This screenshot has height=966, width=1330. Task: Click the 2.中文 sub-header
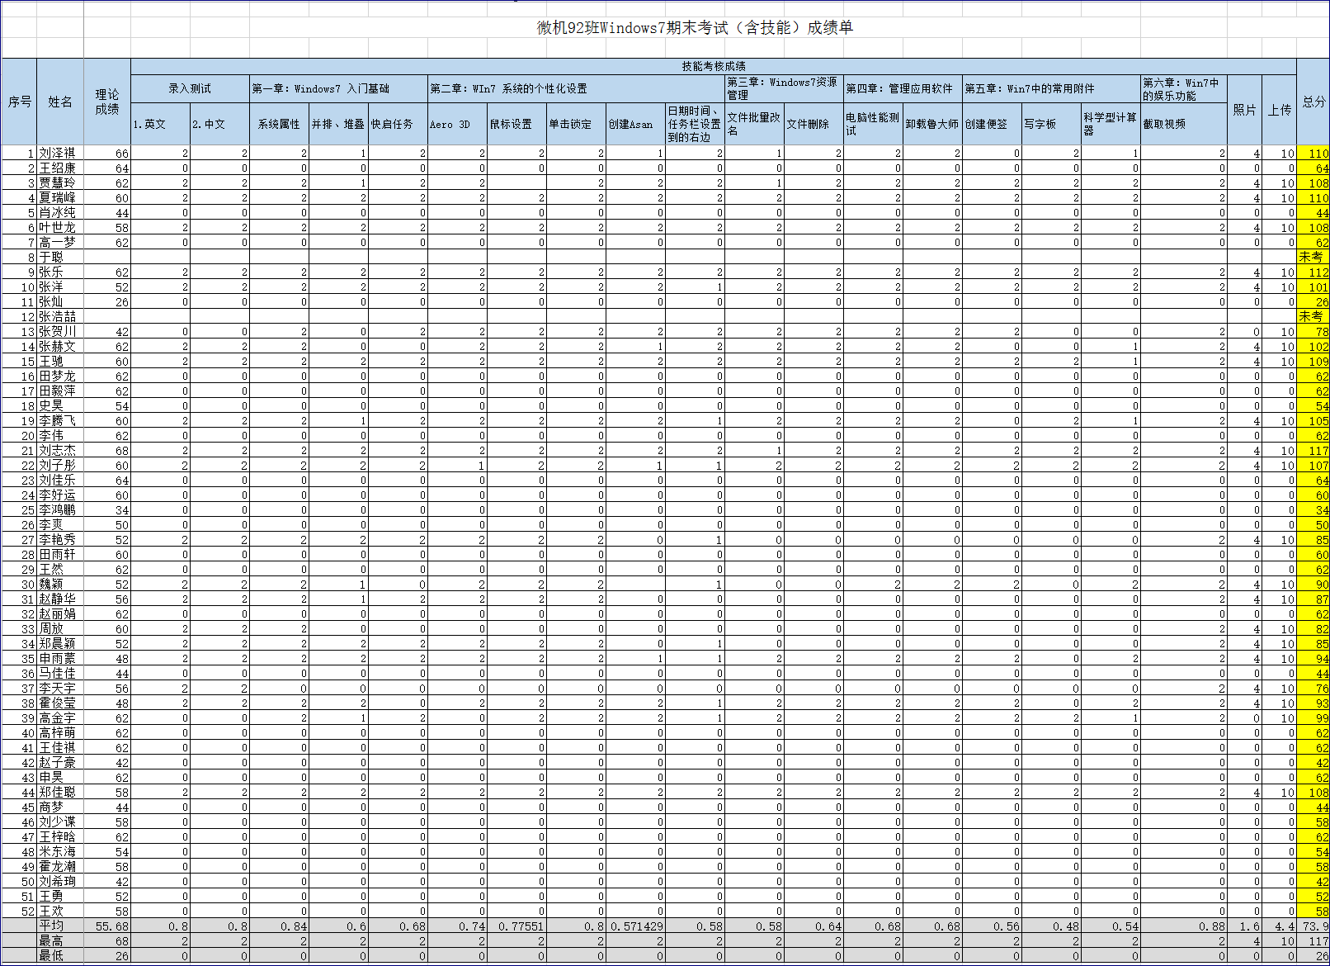coord(219,124)
